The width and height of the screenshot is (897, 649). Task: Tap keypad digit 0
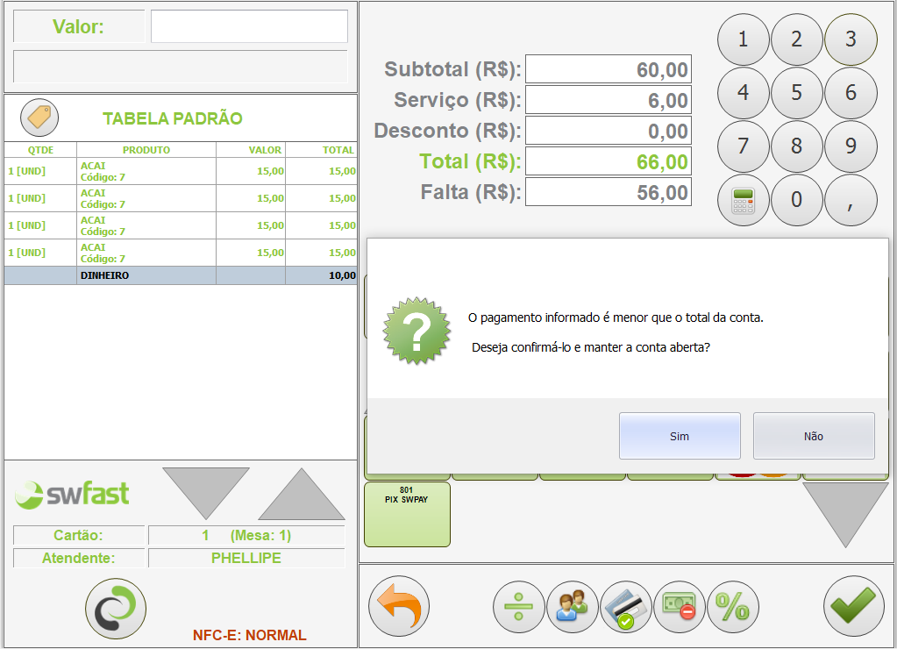(x=796, y=200)
